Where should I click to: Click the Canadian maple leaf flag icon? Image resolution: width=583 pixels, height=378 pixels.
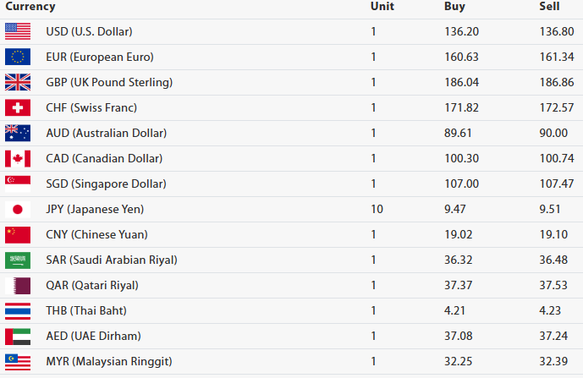tap(18, 158)
